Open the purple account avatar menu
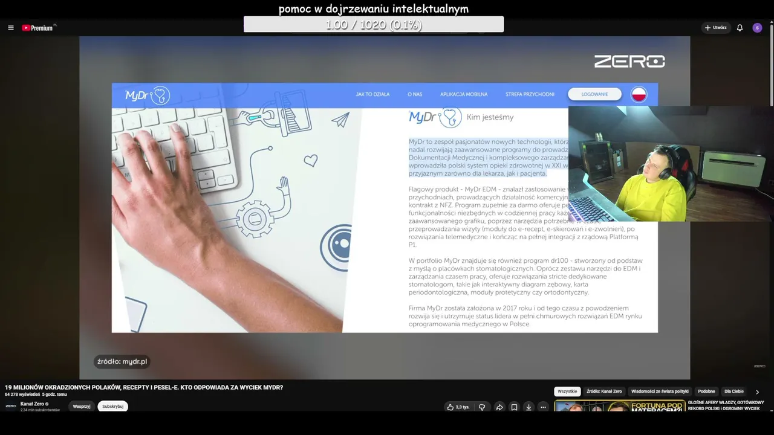Viewport: 774px width, 435px height. [757, 28]
